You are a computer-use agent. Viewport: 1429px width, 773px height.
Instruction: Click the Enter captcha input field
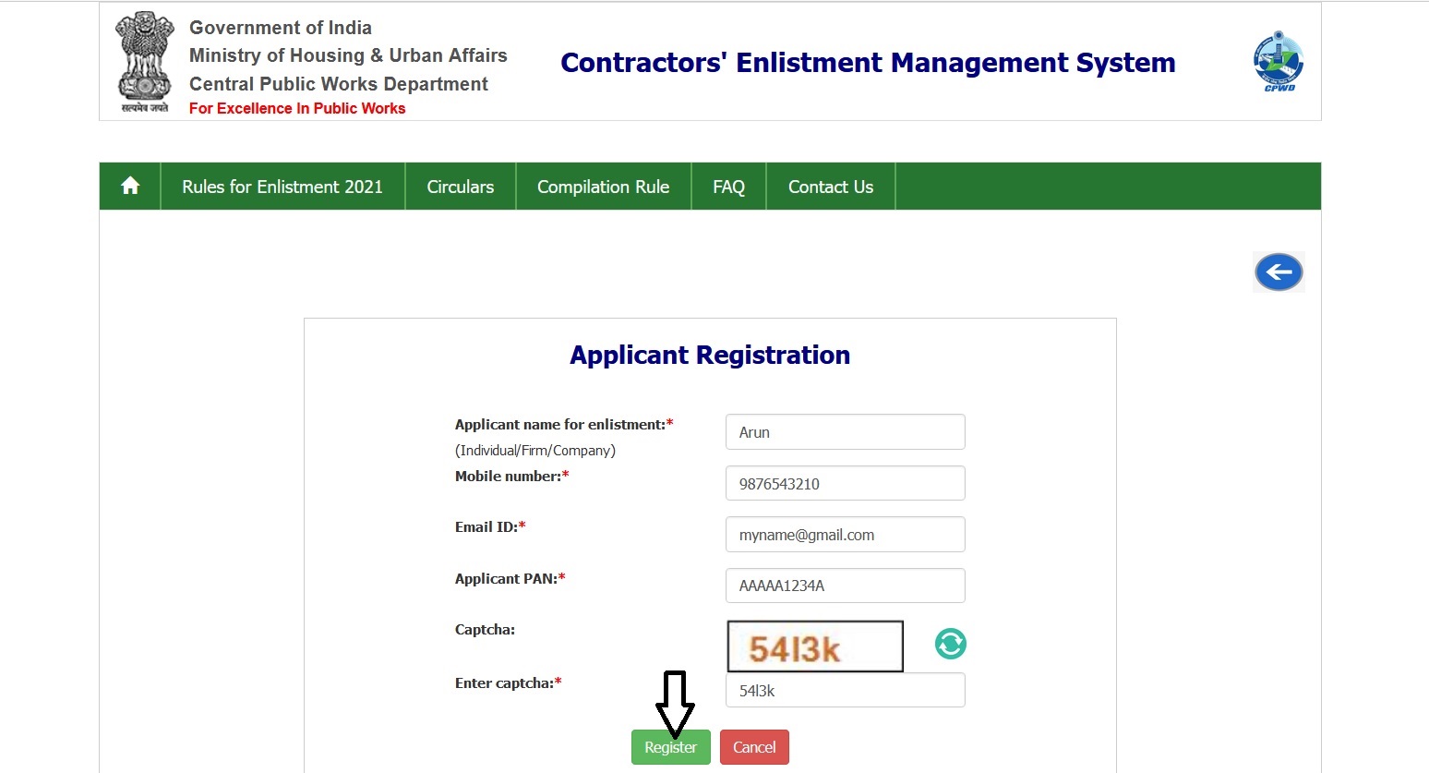(x=845, y=691)
